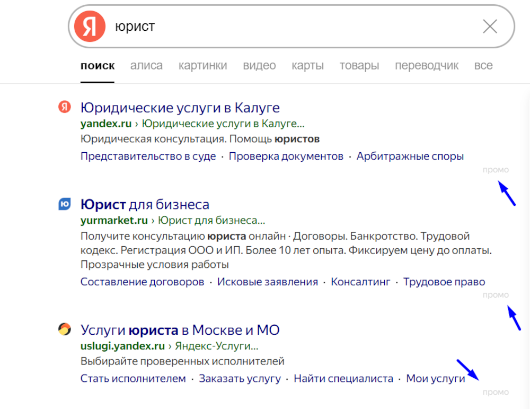Image resolution: width=530 pixels, height=409 pixels.
Task: Click промо label under yurmarket result
Action: tap(496, 295)
